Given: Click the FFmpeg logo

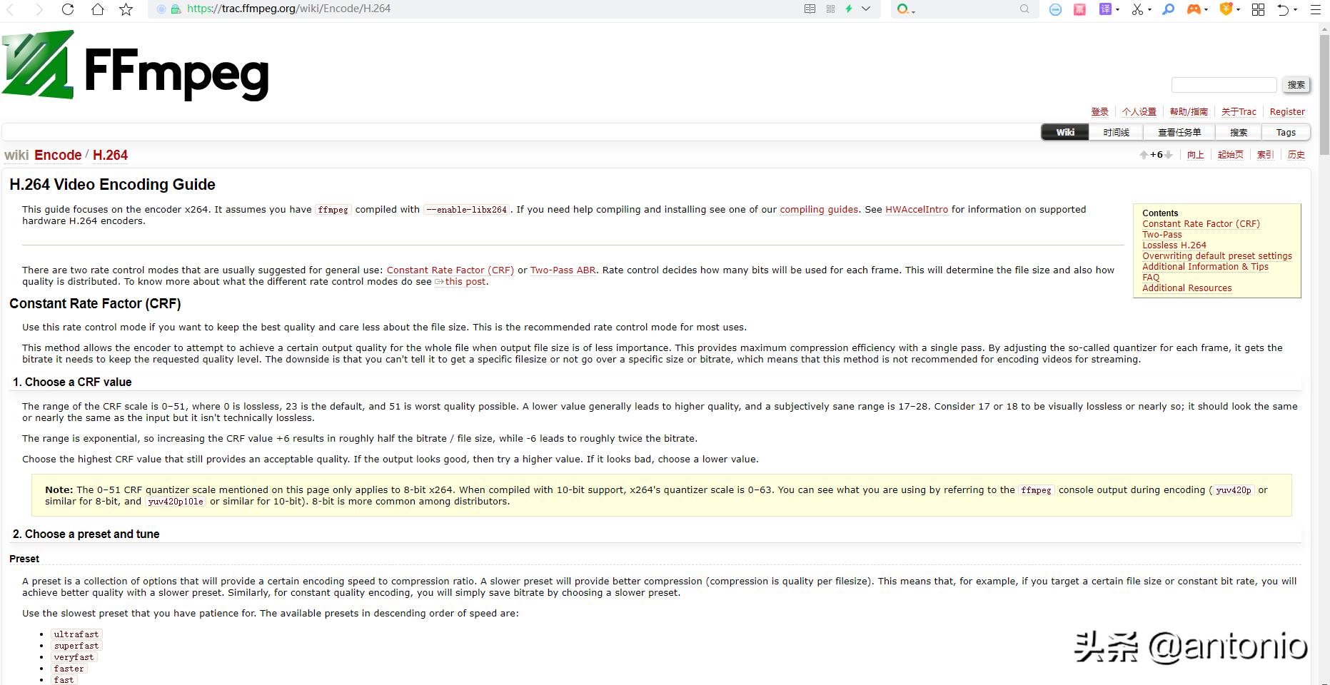Looking at the screenshot, I should pos(136,66).
